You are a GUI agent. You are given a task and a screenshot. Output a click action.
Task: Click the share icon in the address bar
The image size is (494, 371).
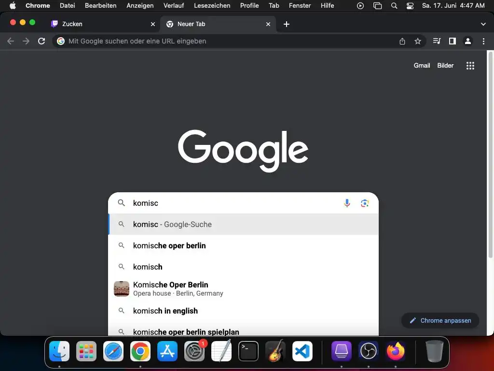[402, 41]
